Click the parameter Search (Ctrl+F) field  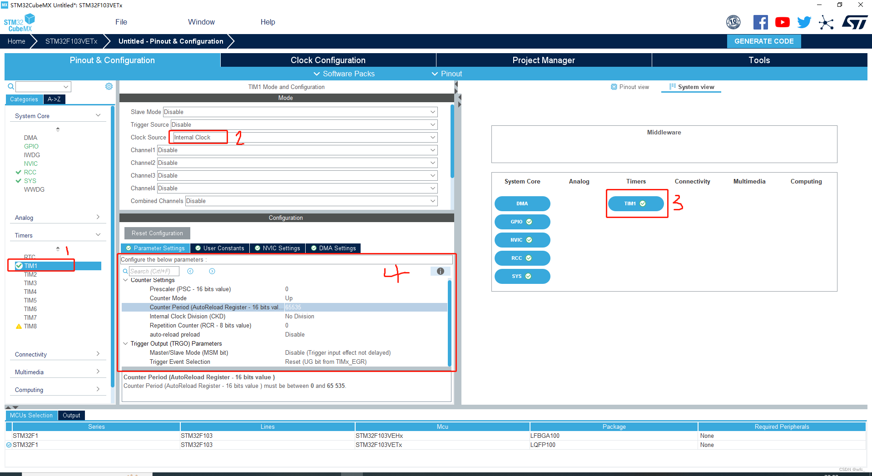pos(154,271)
